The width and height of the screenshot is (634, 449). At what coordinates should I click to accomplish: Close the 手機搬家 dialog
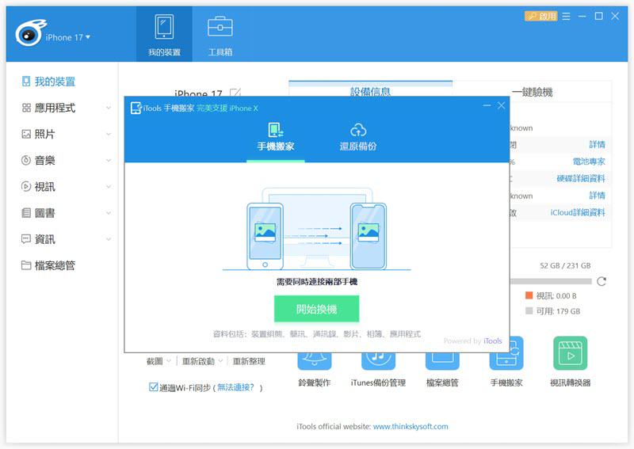coord(502,105)
